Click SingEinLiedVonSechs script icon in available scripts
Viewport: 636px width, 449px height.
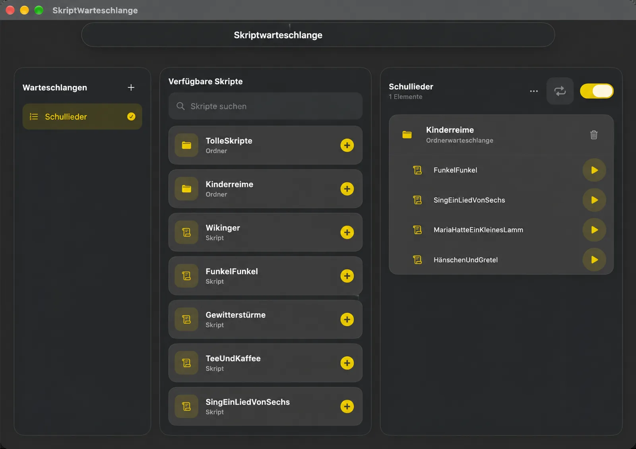tap(186, 407)
